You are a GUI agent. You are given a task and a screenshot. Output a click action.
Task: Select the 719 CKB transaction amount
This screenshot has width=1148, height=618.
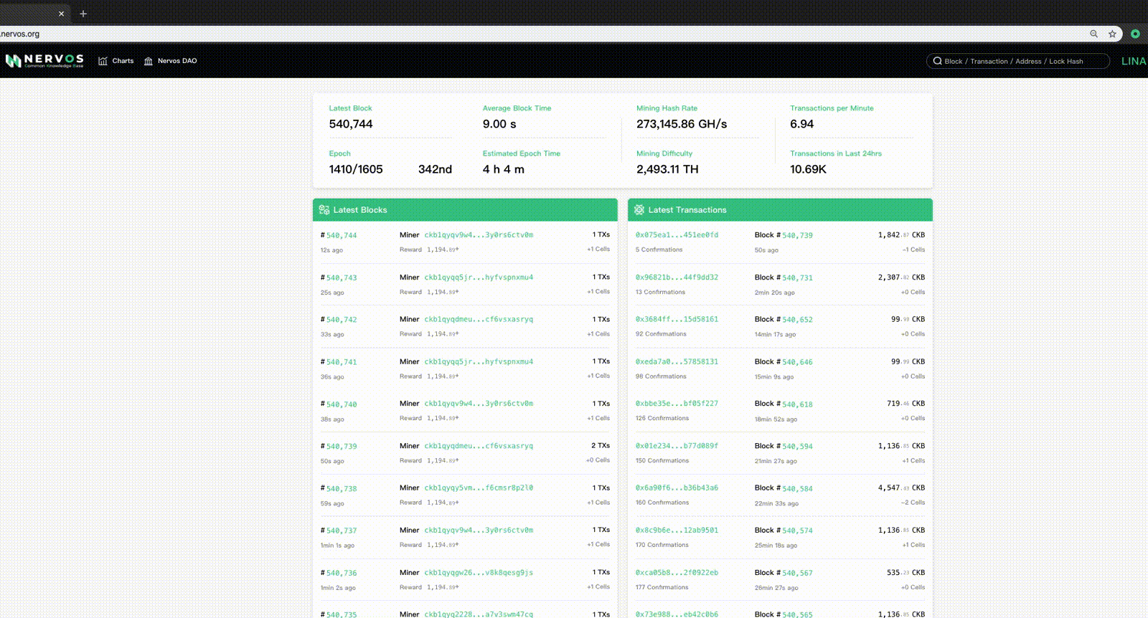tap(905, 403)
